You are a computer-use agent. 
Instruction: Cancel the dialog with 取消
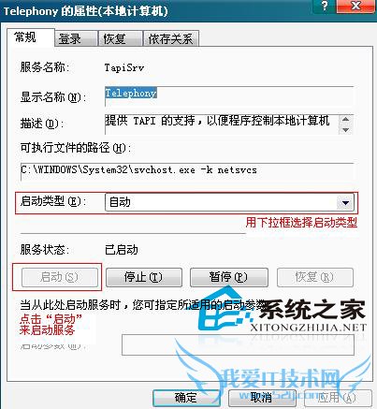(x=262, y=398)
